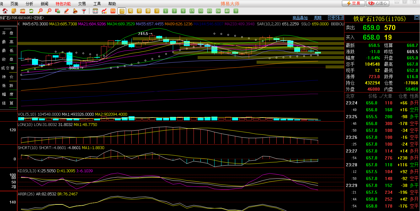420x211 pixels.
Task: Click the 23:24 trade row with 110
Action: [x=382, y=103]
